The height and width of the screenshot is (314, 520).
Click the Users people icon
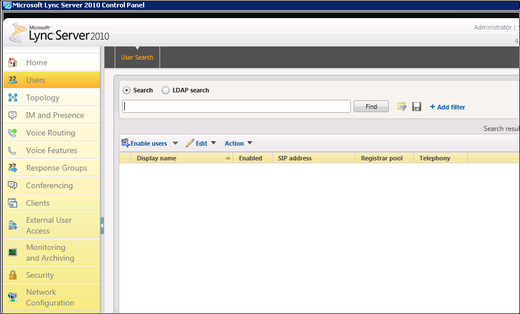point(12,80)
